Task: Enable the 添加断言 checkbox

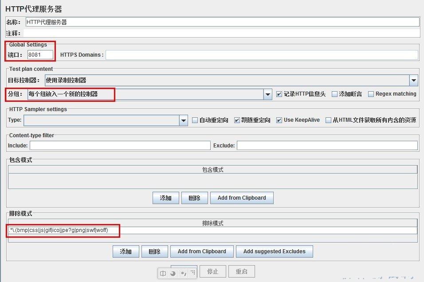Action: [334, 94]
